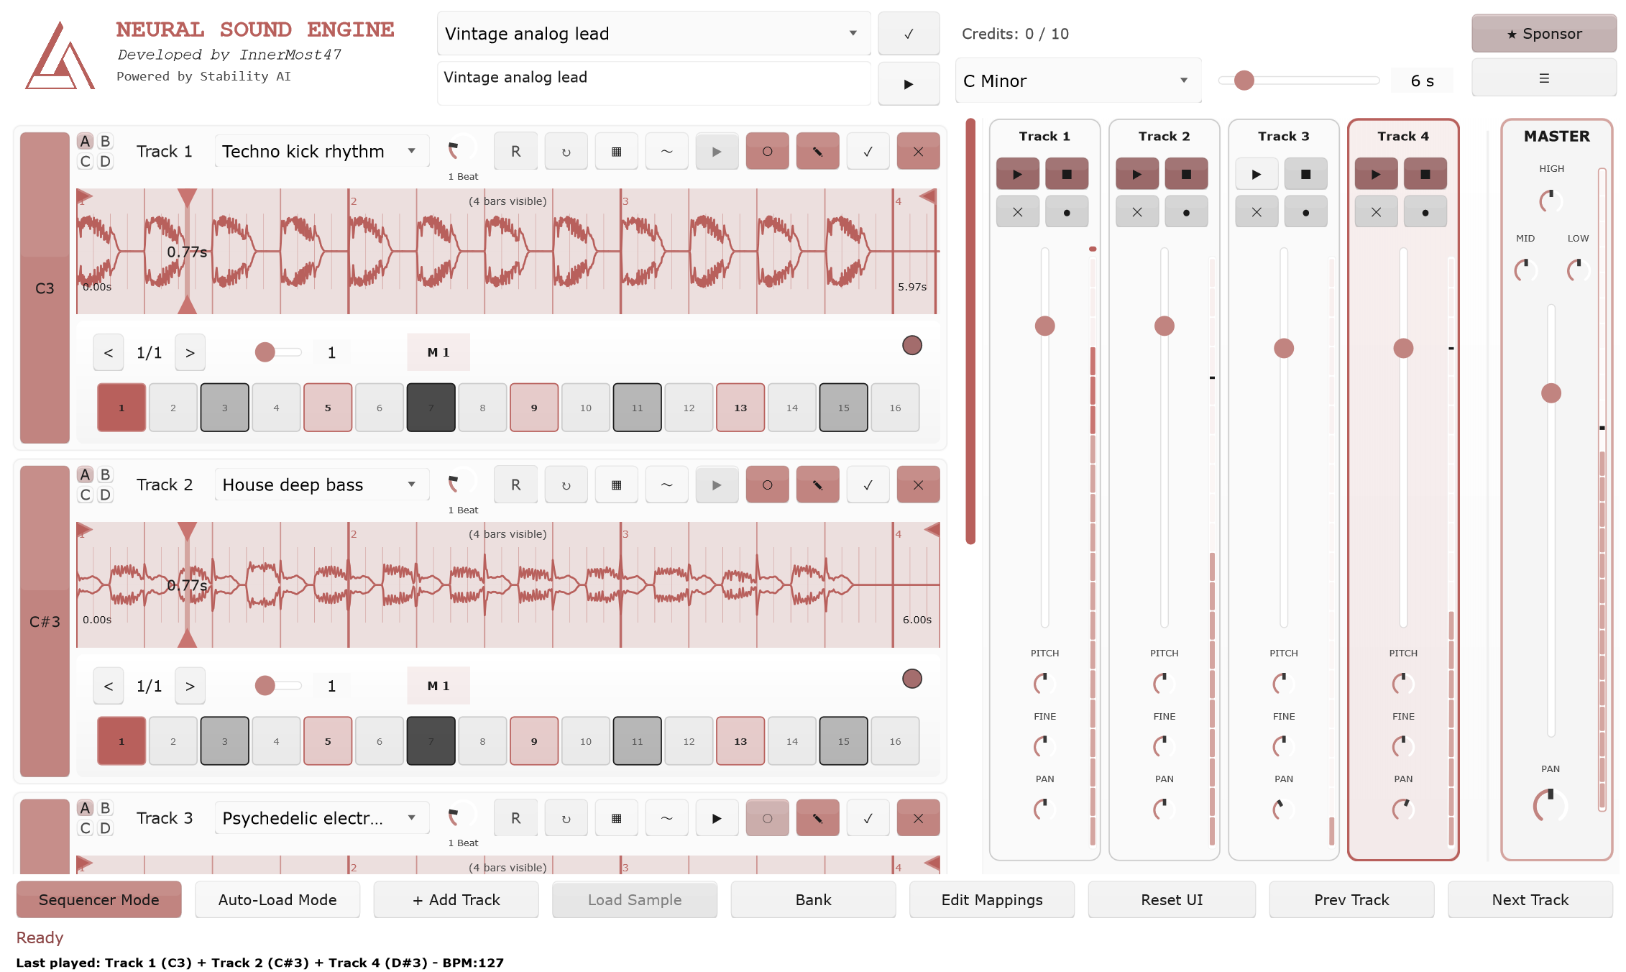Image resolution: width=1626 pixels, height=972 pixels.
Task: Click the loop arrow icon on Track 2
Action: [566, 485]
